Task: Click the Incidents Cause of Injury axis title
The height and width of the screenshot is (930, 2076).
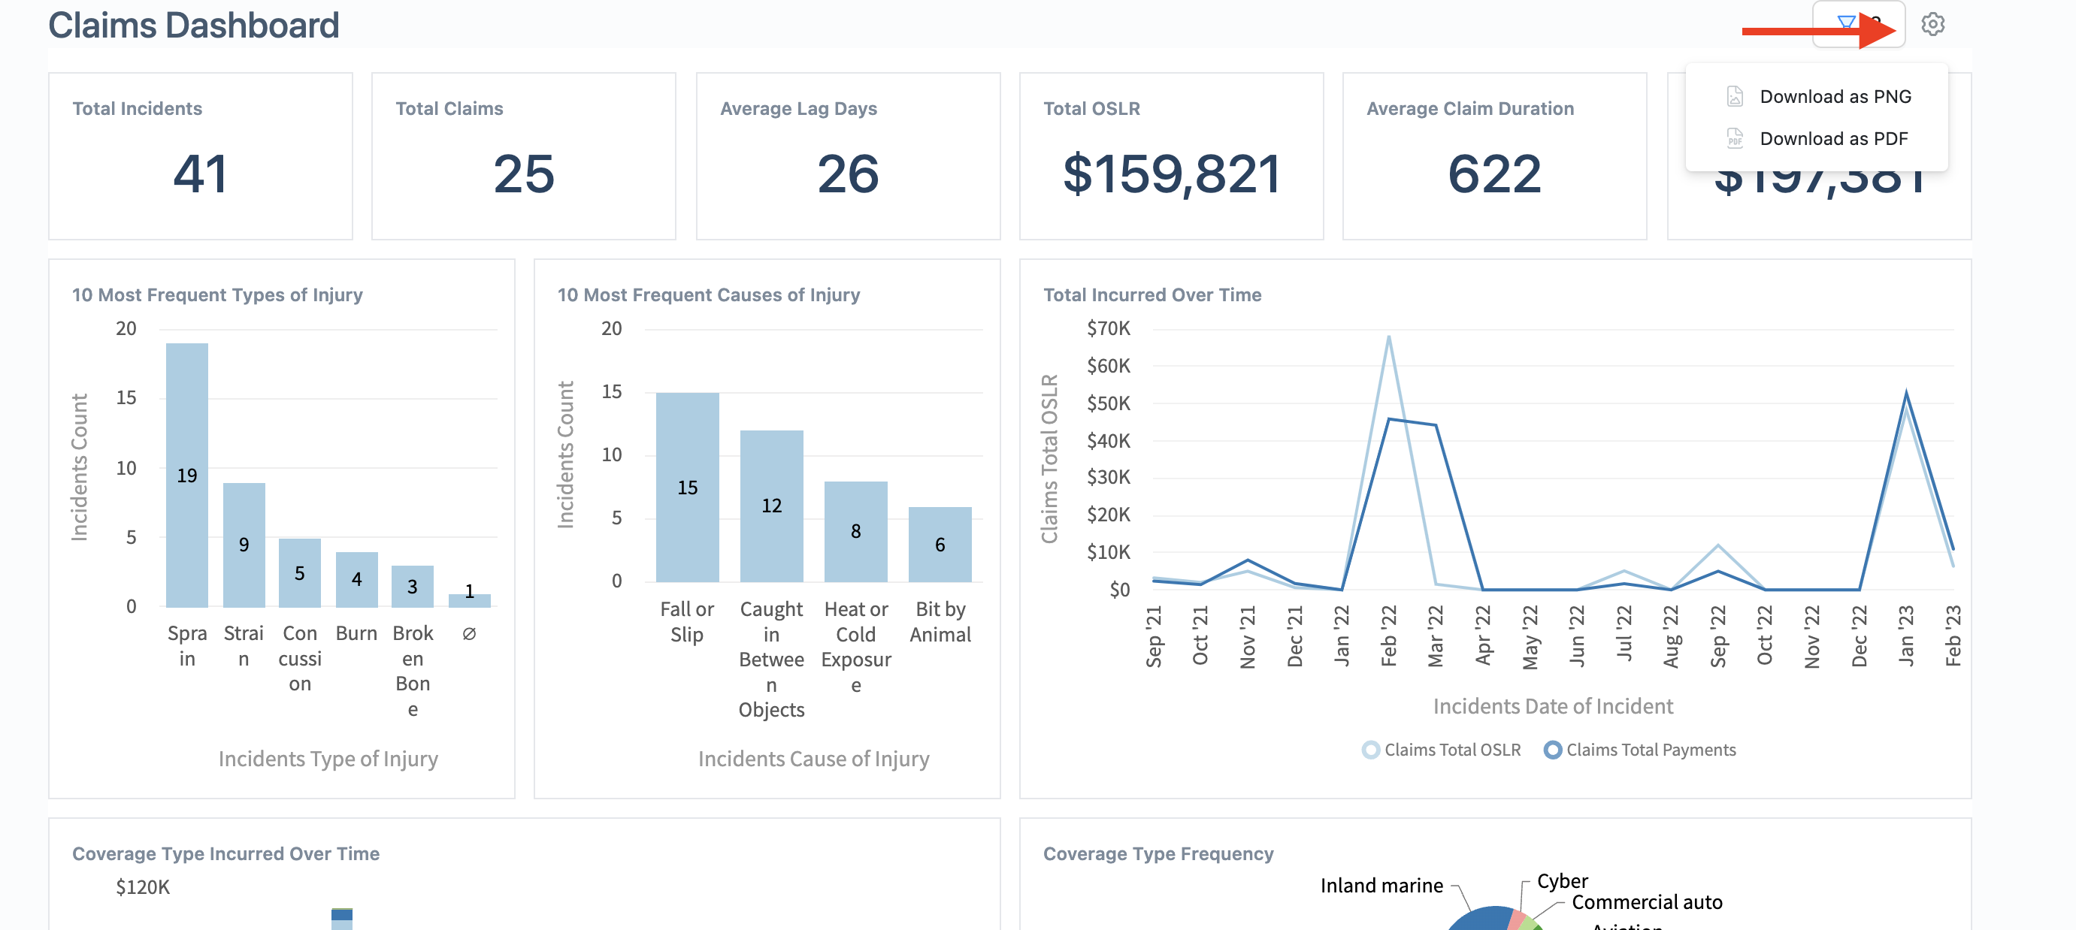Action: [x=813, y=759]
